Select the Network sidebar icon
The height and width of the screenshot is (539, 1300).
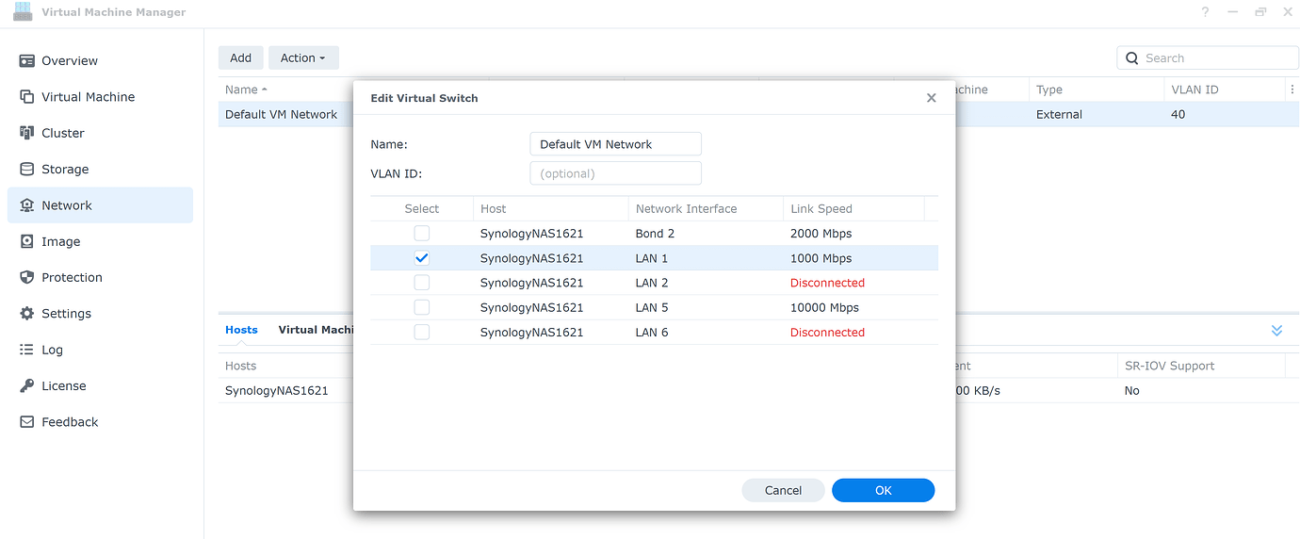(x=26, y=205)
